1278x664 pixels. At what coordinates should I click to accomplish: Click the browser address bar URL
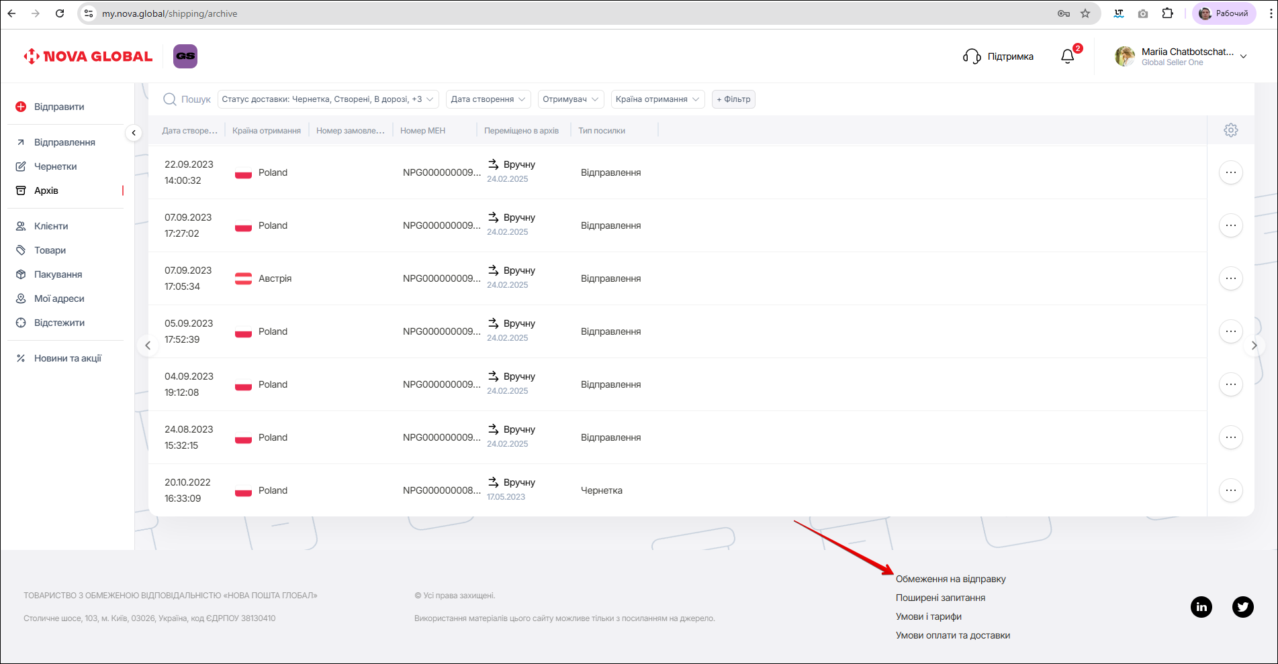(x=169, y=13)
